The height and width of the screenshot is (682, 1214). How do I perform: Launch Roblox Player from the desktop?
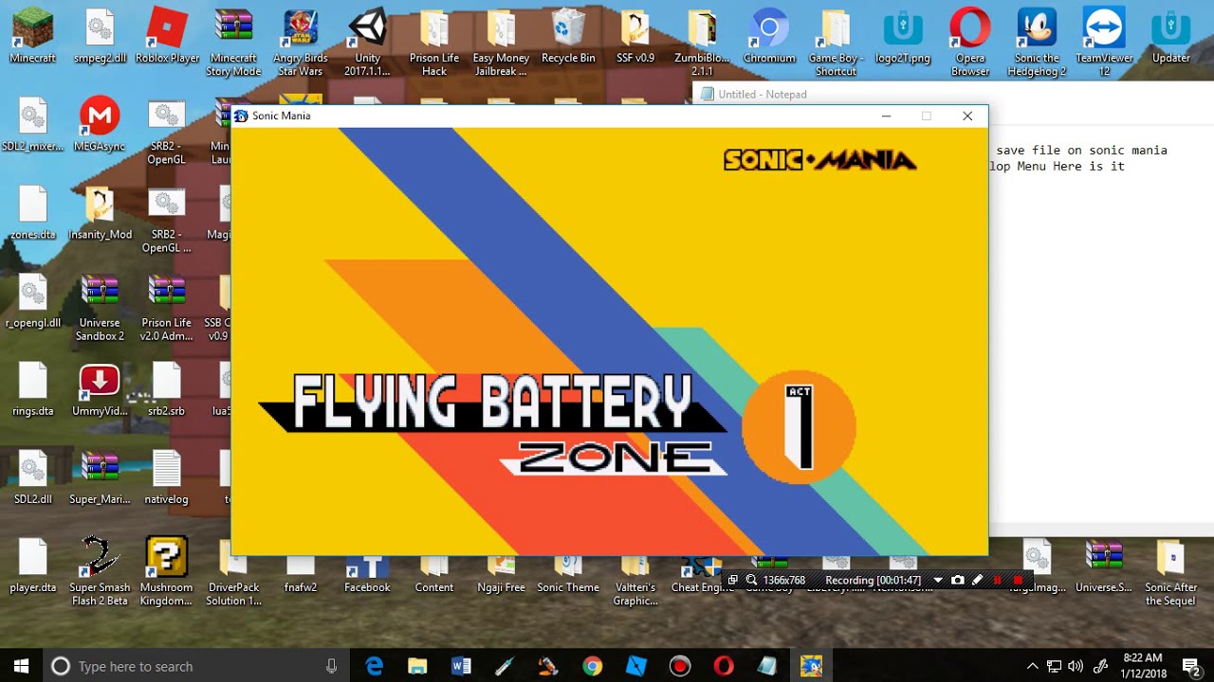tap(167, 37)
